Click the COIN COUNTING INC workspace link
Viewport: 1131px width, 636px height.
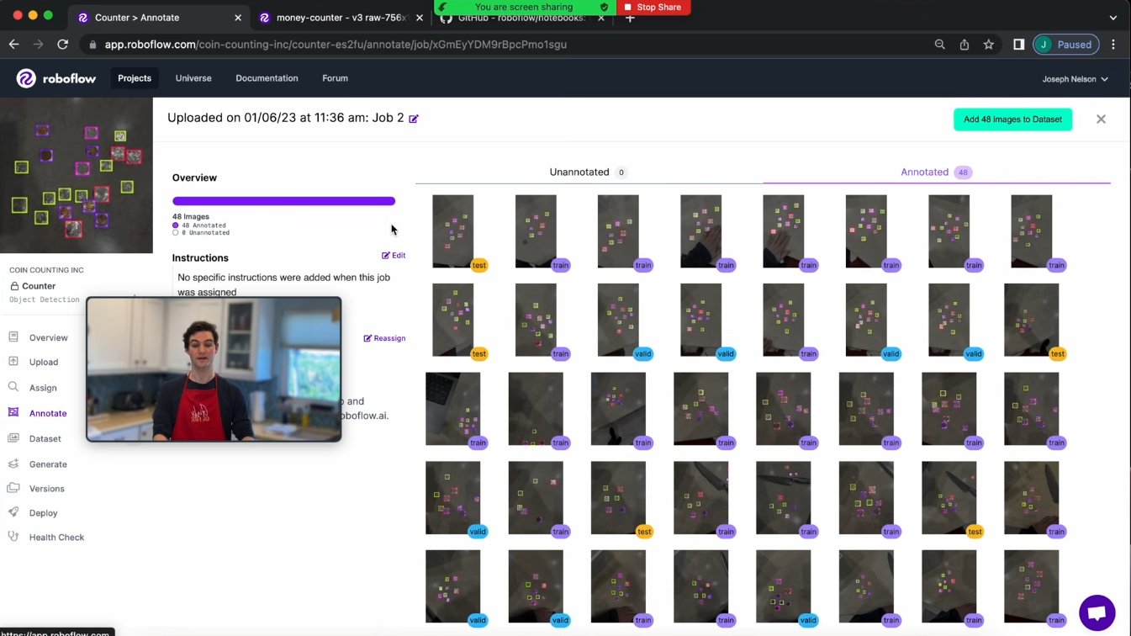[46, 270]
